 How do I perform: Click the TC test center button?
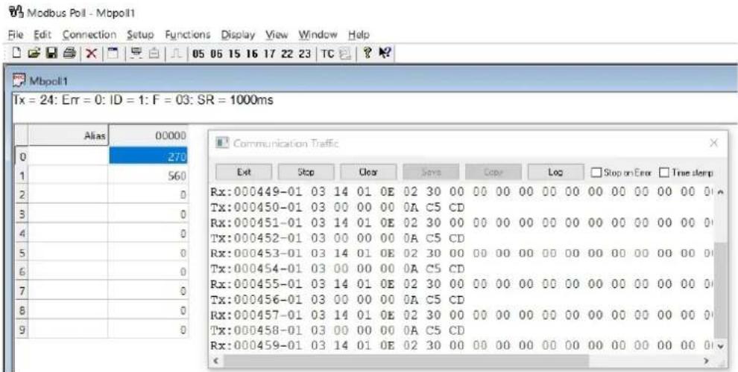tap(327, 54)
